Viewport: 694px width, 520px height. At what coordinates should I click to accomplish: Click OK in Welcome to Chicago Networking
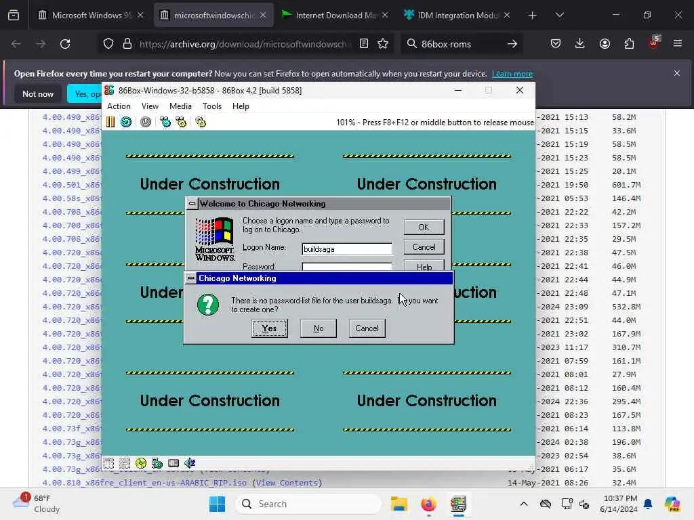424,227
